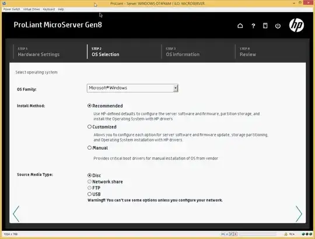Click the RC4 encryption status text
This screenshot has width=315, height=239.
(x=292, y=234)
